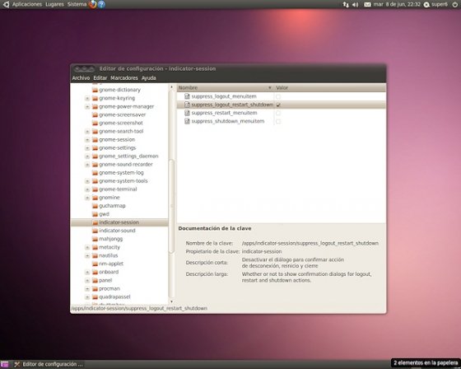This screenshot has width=461, height=369.
Task: Open the super6 user menu
Action: (x=435, y=4)
